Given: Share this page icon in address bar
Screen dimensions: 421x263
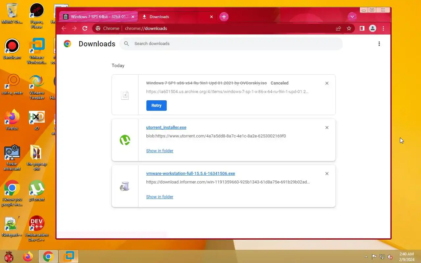Looking at the screenshot, I should [338, 28].
